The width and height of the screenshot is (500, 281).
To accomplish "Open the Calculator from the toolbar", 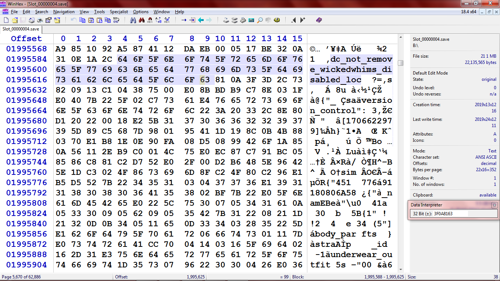I will (251, 20).
